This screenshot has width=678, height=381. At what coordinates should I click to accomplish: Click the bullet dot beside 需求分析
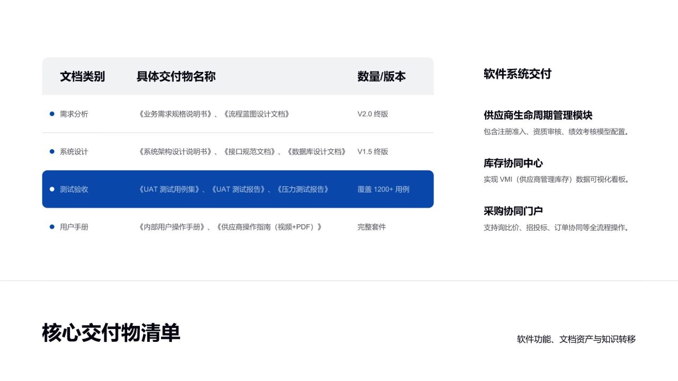click(x=52, y=114)
